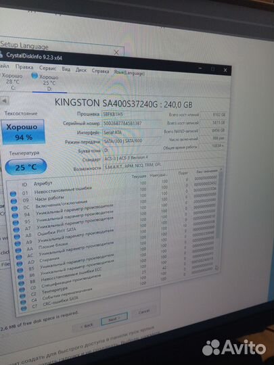Select the Невосстановимые ошибки ECC attribute text
Screen dimensions: 274x365
tap(71, 274)
